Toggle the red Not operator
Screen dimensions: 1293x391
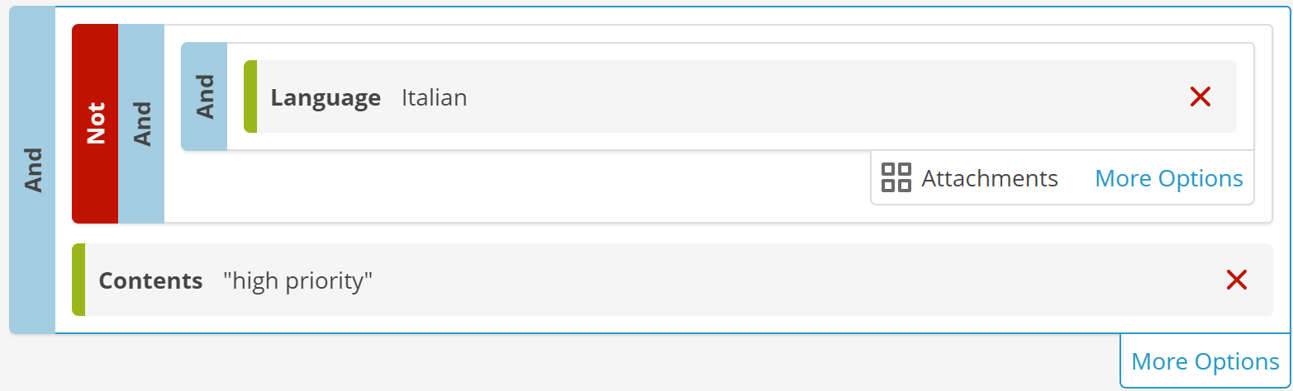(95, 124)
